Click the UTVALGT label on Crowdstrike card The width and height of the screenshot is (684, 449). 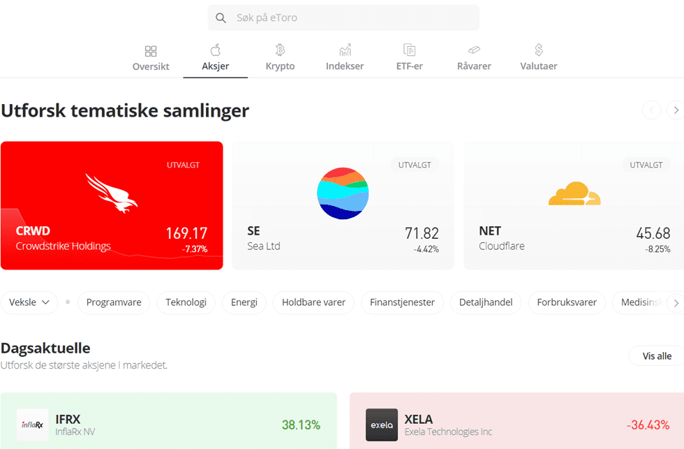click(x=183, y=165)
